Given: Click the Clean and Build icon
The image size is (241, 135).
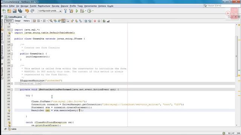Looking at the screenshot, I should coord(71,11).
